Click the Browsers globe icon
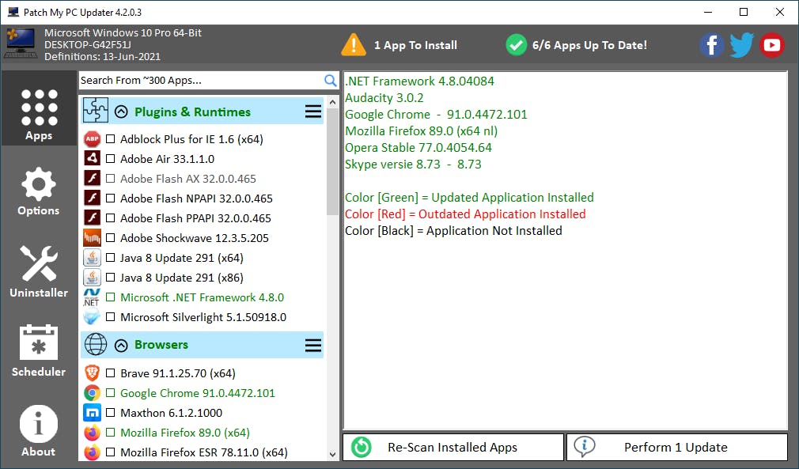 pos(96,344)
